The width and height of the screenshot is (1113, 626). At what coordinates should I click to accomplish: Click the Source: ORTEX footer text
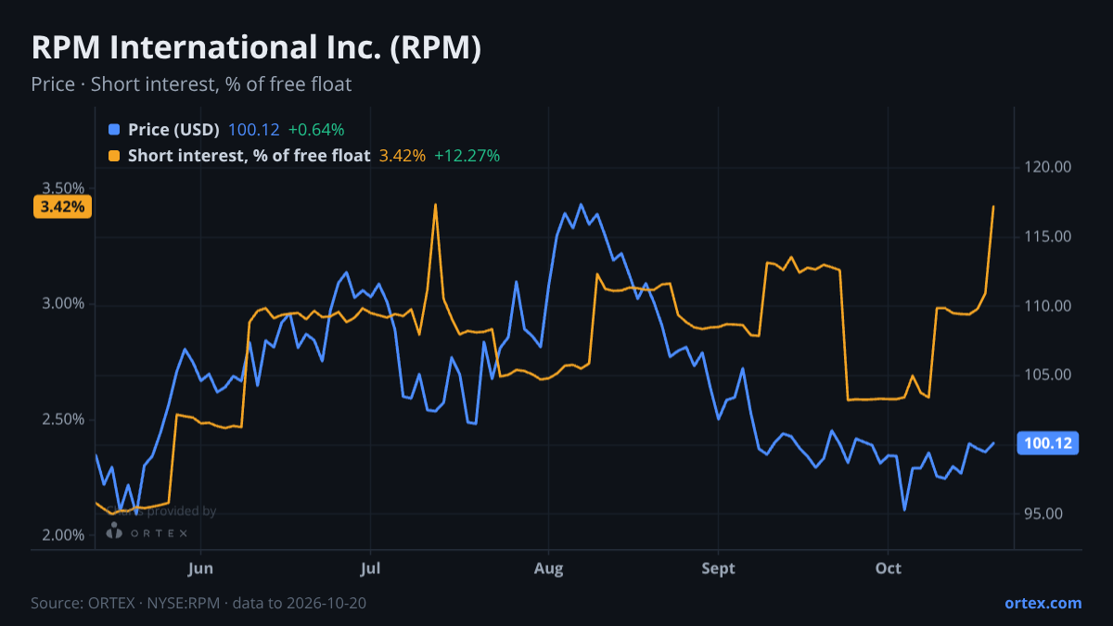pyautogui.click(x=198, y=603)
